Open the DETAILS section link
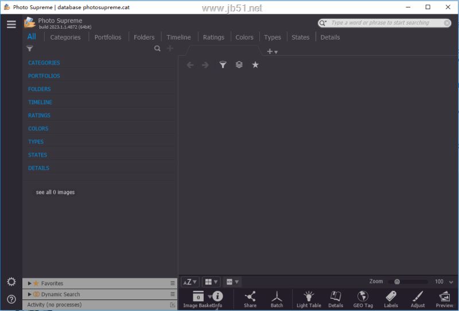The height and width of the screenshot is (311, 459). (38, 168)
